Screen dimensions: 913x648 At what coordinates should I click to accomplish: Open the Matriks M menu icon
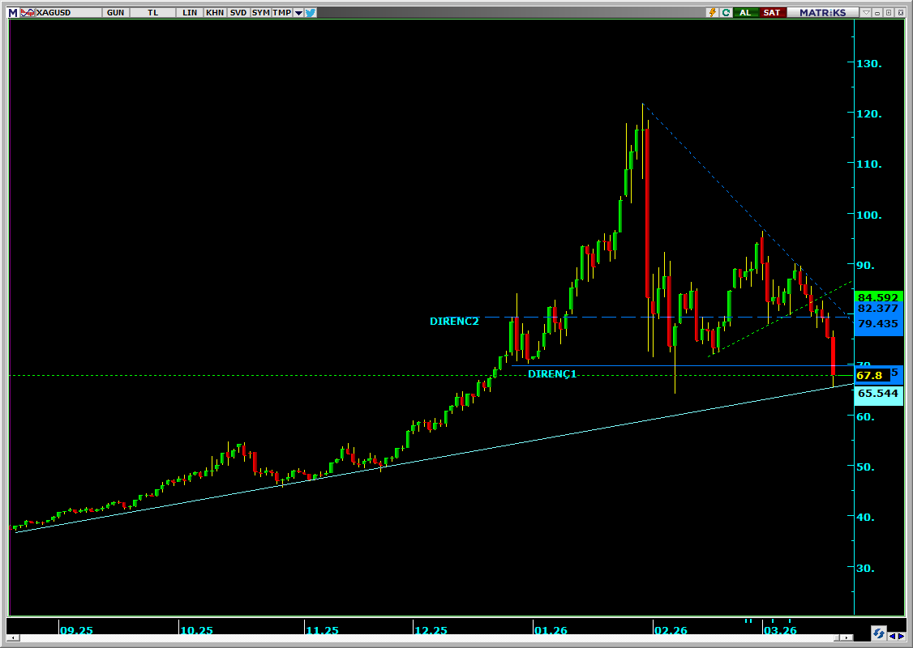click(x=13, y=12)
